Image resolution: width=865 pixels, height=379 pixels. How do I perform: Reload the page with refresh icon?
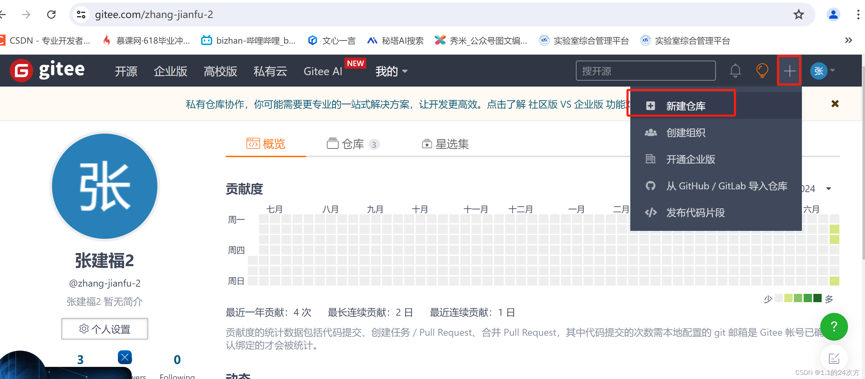tap(51, 15)
